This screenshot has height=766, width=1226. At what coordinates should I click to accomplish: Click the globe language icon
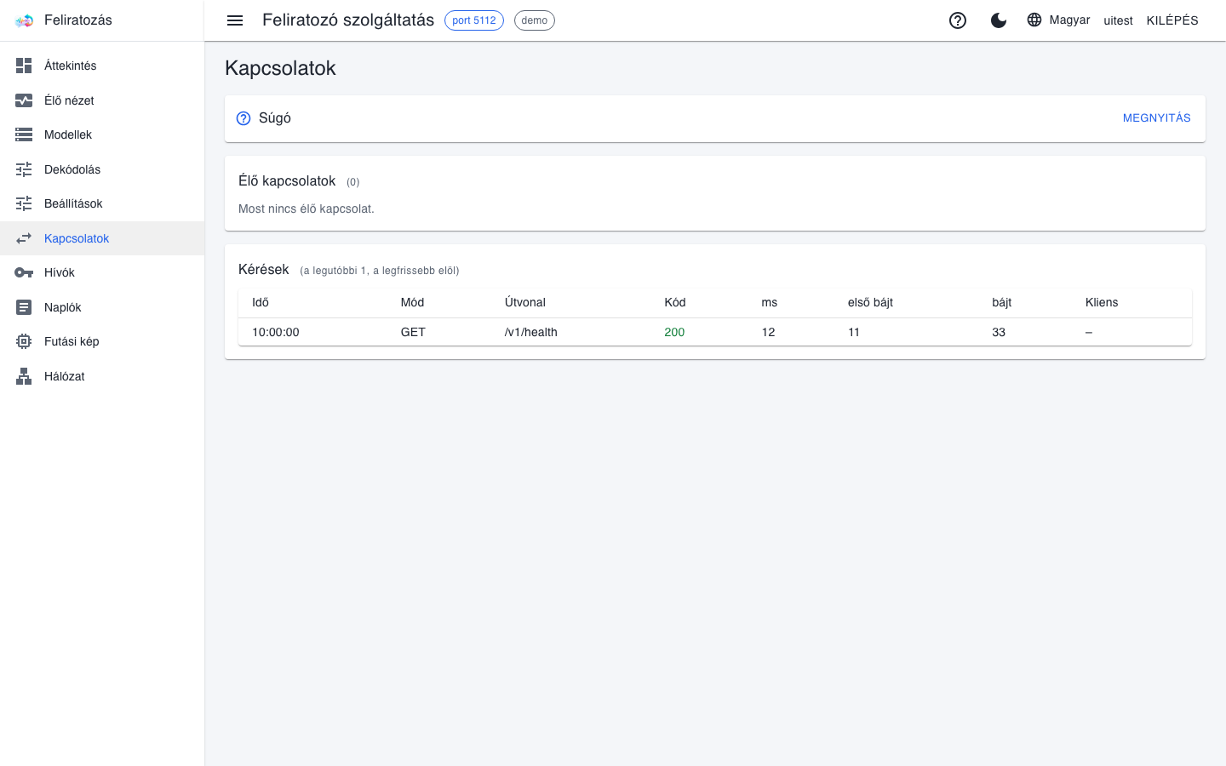1034,20
